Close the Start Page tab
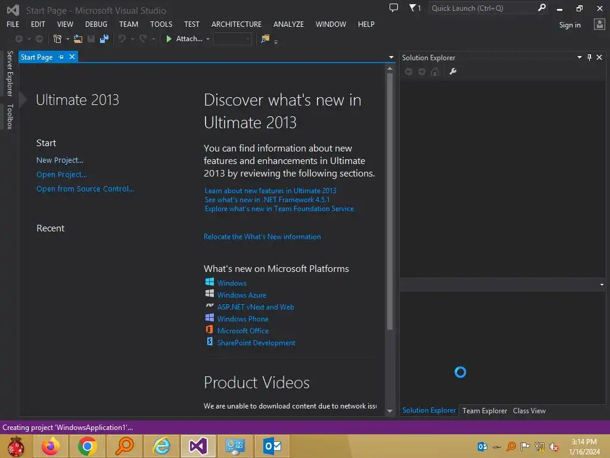 pos(72,57)
